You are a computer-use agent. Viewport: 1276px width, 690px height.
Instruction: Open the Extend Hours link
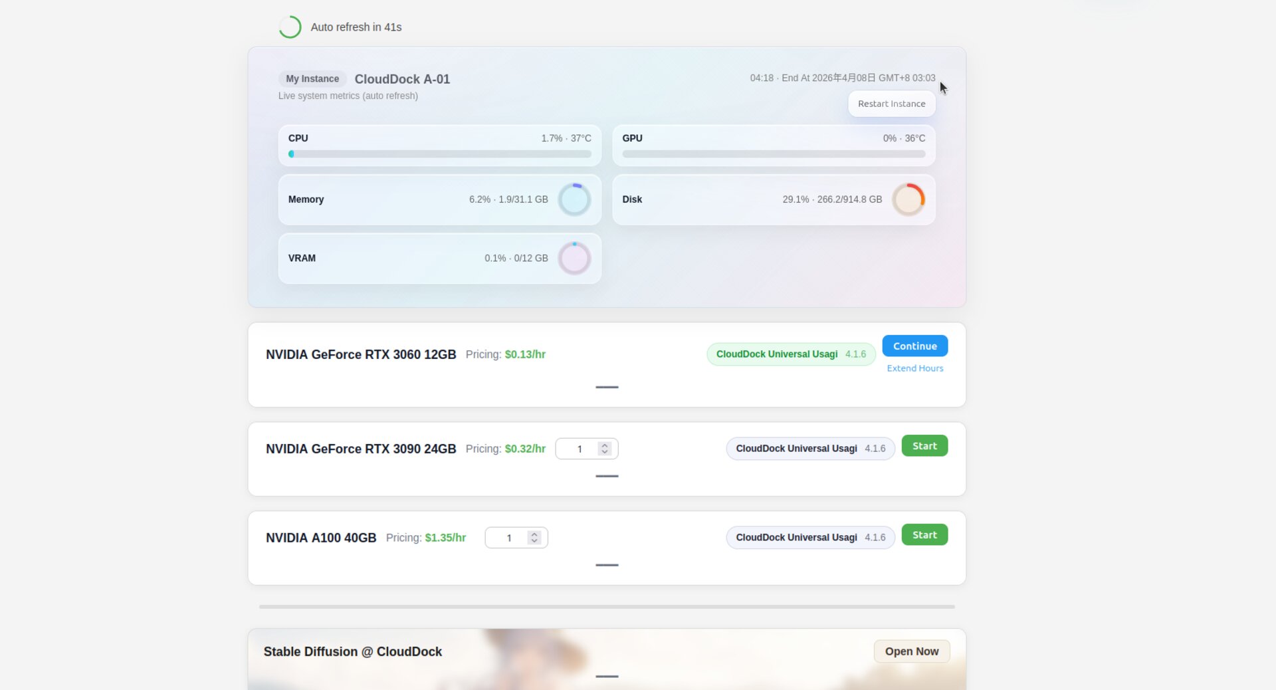pyautogui.click(x=914, y=368)
